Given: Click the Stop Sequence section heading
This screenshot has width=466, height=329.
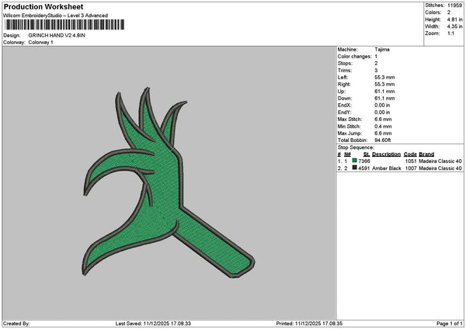Looking at the screenshot, I should 356,146.
